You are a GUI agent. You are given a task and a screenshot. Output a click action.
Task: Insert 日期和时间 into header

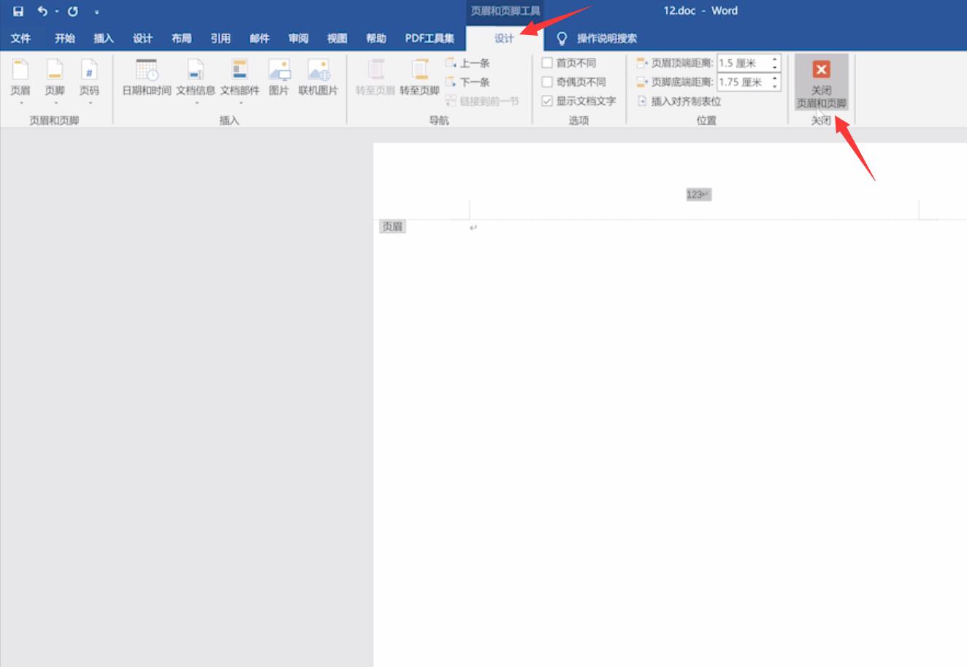pyautogui.click(x=147, y=78)
